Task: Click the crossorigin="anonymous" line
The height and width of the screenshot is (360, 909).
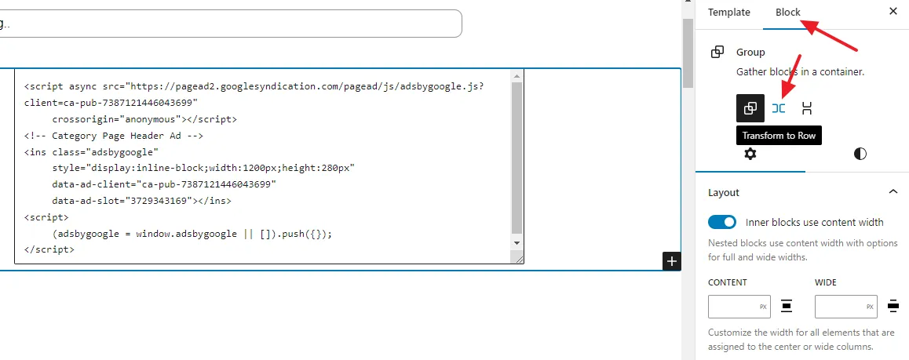Action: coord(144,119)
